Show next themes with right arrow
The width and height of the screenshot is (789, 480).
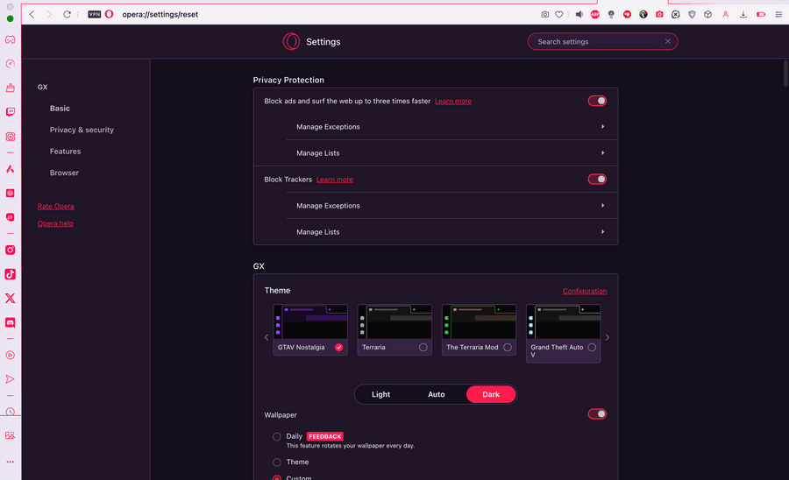tap(608, 337)
